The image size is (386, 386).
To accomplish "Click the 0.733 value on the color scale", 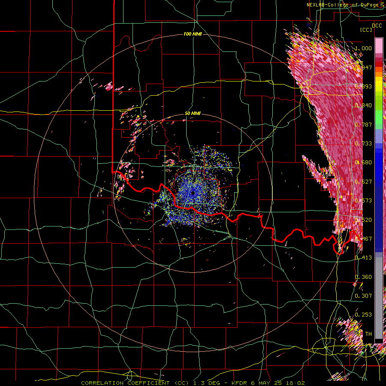I will pos(363,144).
